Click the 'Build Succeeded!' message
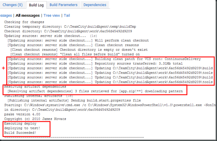Viewport: 217px width, 141px height. 20,133
